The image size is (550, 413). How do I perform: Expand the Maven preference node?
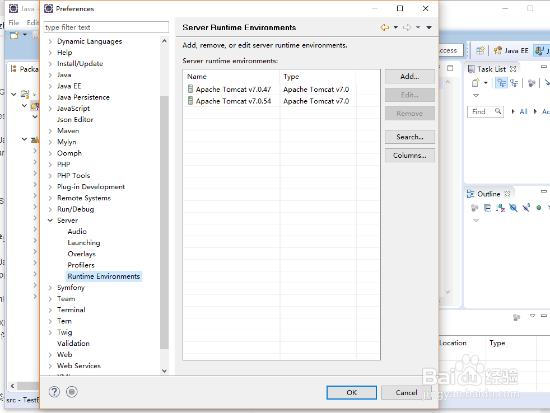[50, 131]
